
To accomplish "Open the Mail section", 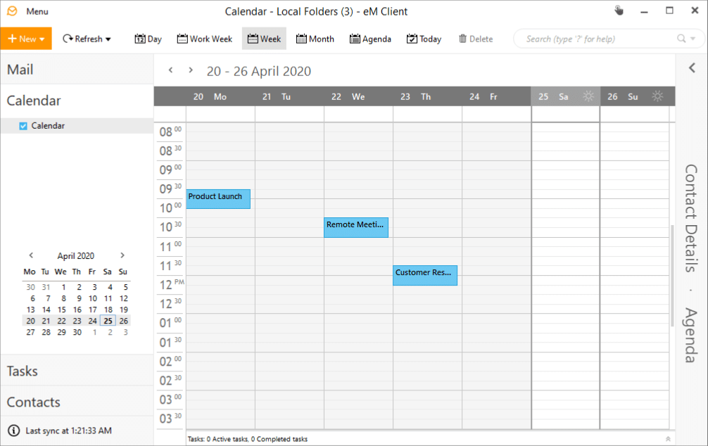I will tap(77, 70).
